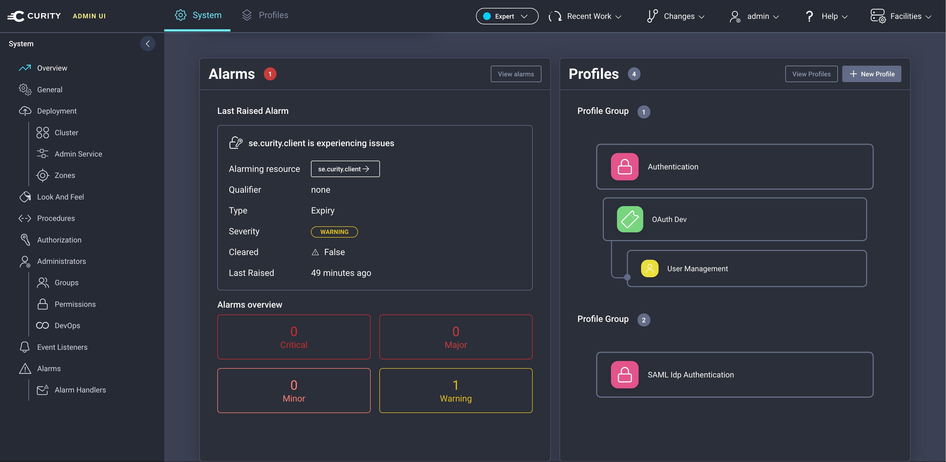Click the client key icon beside alarm title
This screenshot has height=462, width=946.
pos(236,143)
